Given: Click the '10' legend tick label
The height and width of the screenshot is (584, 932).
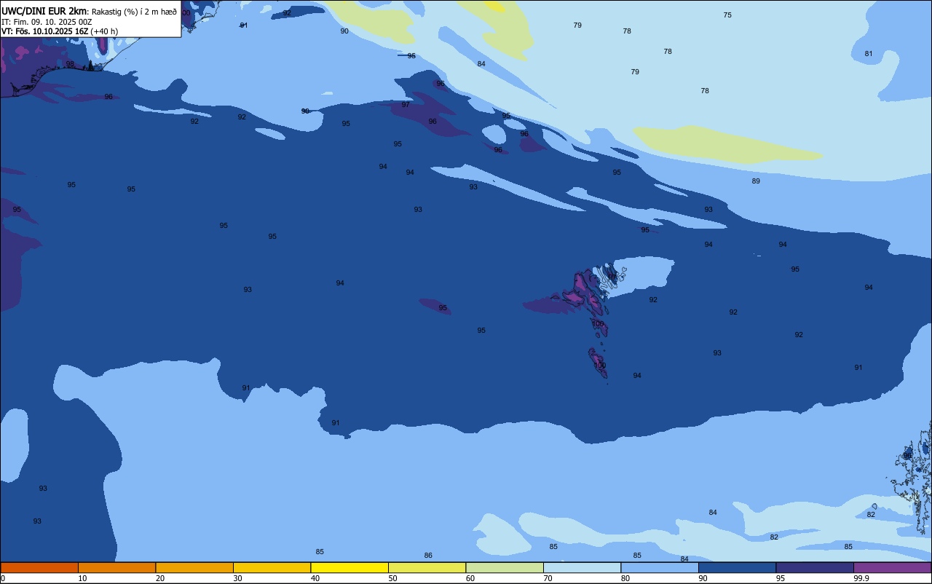Looking at the screenshot, I should pyautogui.click(x=82, y=578).
